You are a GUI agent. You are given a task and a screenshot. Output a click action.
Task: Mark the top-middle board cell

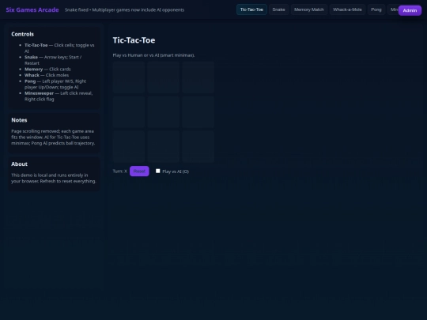coord(164,77)
